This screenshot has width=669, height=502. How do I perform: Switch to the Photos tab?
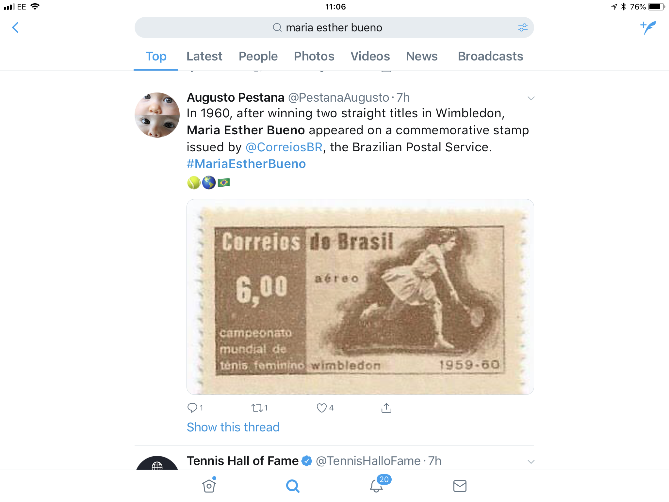click(314, 56)
